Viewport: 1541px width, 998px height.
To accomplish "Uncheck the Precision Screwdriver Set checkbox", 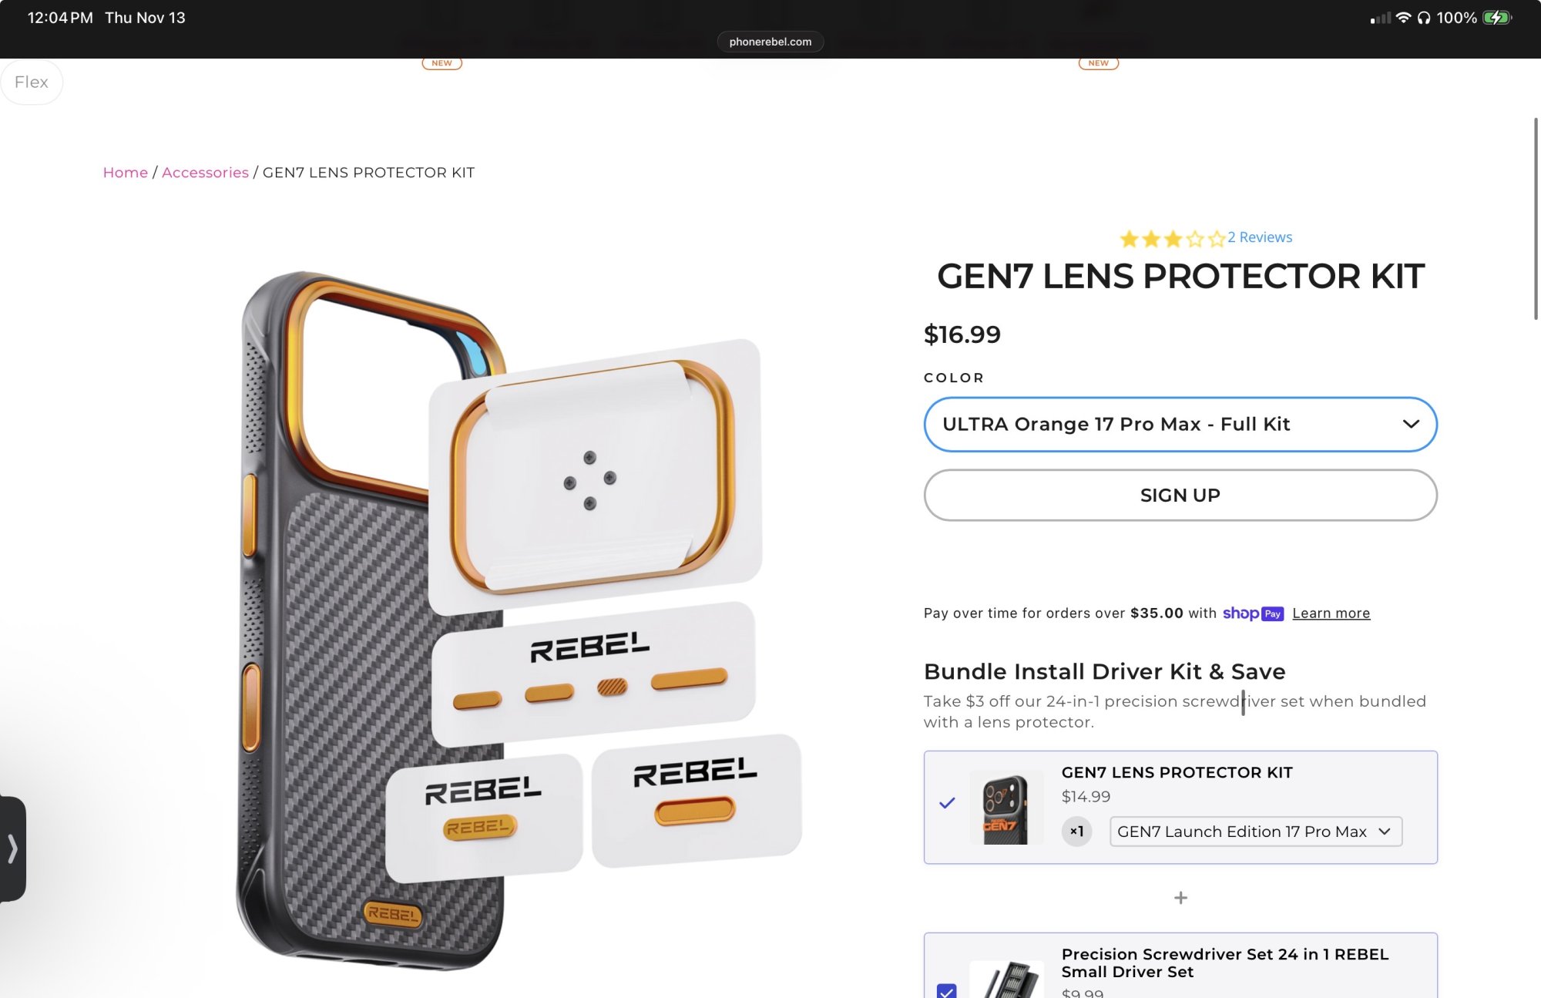I will 946,991.
